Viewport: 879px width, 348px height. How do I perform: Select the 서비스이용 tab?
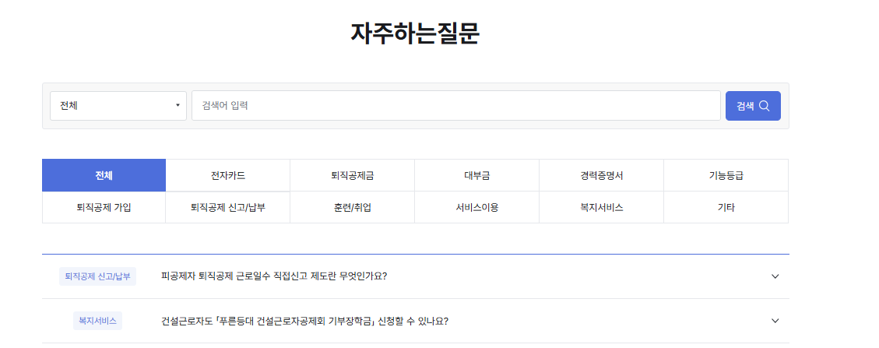pos(476,207)
